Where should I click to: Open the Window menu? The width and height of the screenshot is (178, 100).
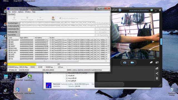[28, 12]
